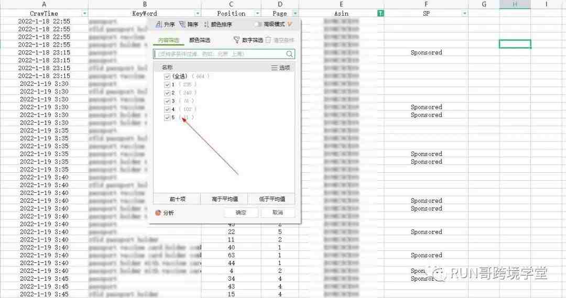This screenshot has width=566, height=298.
Task: Select column E header
Action: click(x=341, y=4)
